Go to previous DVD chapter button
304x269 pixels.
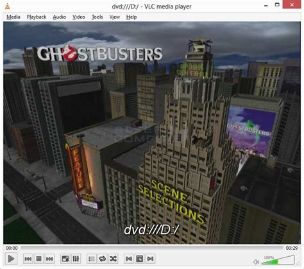[129, 259]
